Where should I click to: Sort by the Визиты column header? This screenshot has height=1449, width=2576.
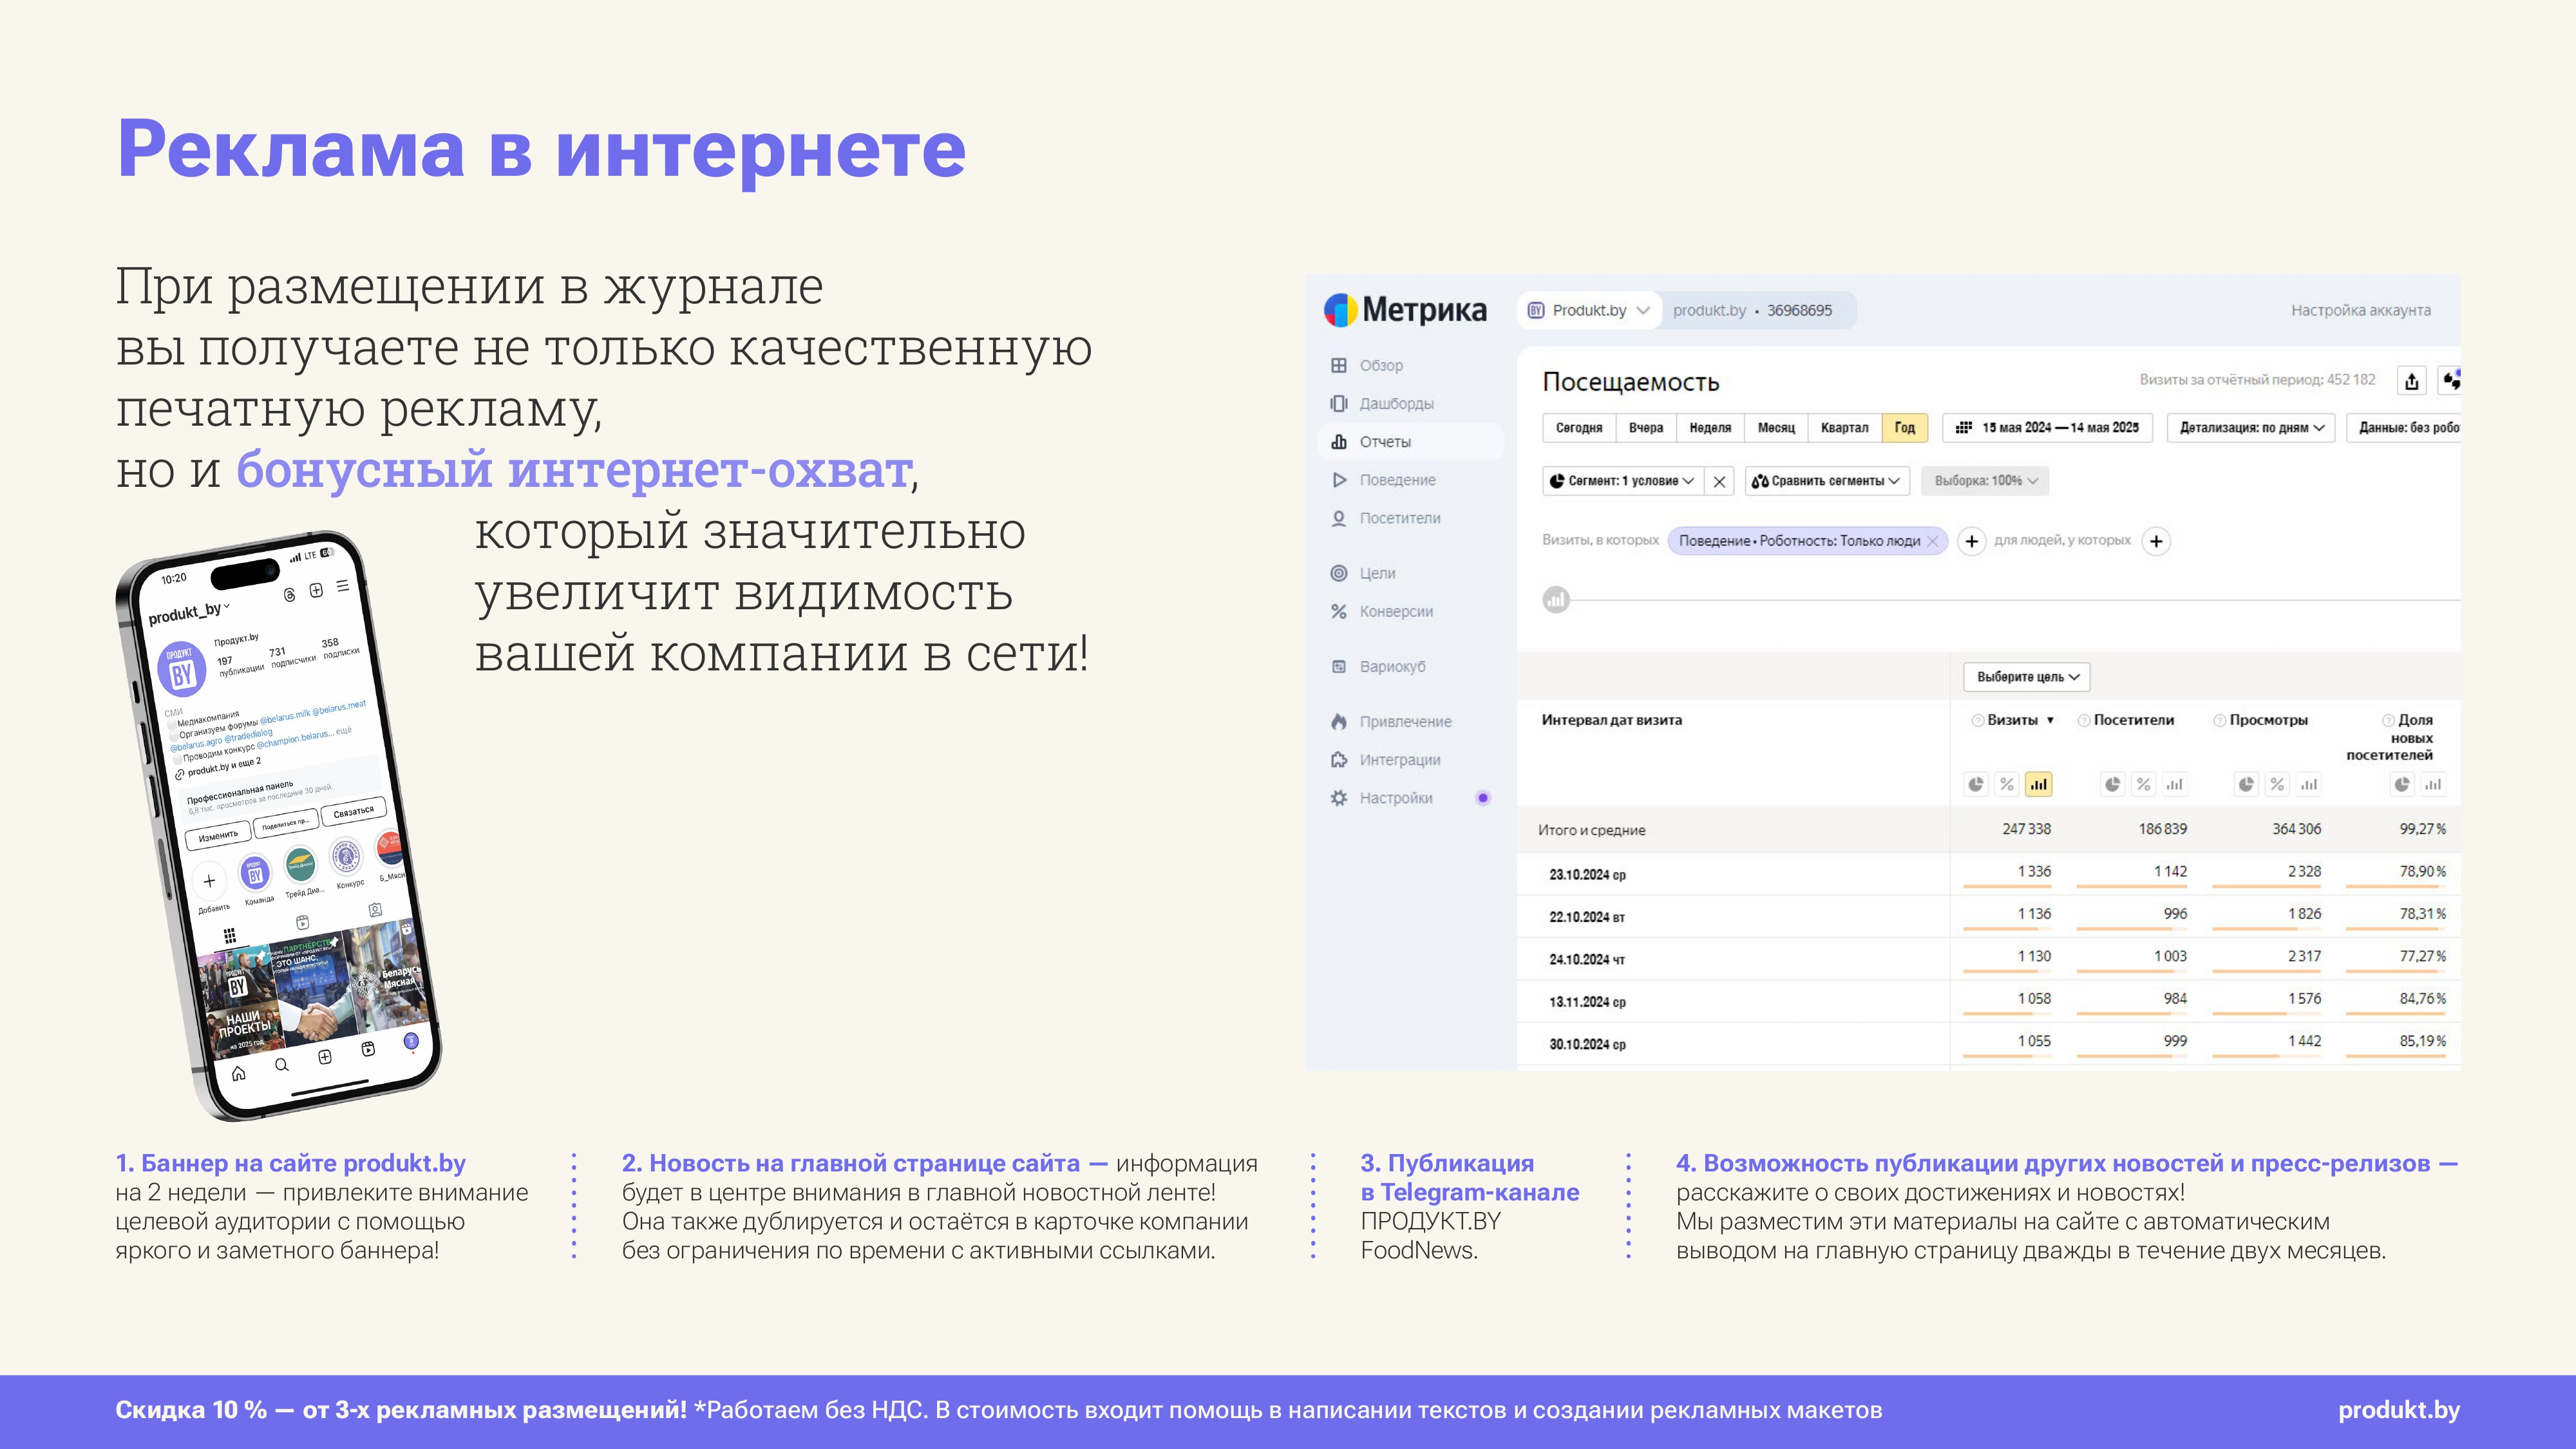click(x=2012, y=720)
